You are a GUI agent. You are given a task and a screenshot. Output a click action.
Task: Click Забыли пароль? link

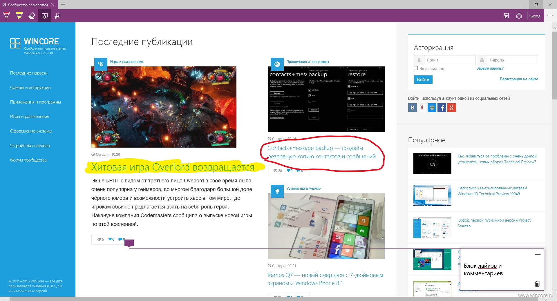click(490, 68)
